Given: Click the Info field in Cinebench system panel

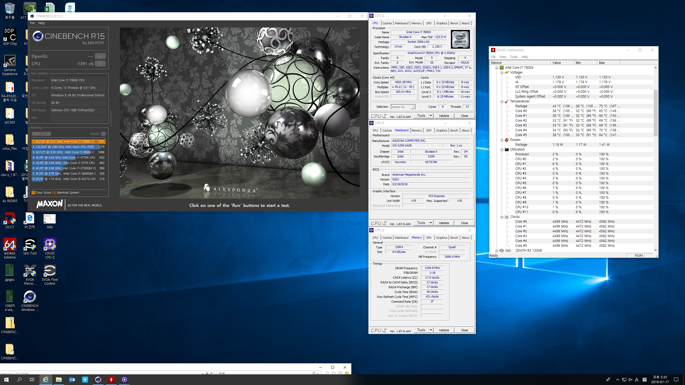Looking at the screenshot, I should click(78, 118).
